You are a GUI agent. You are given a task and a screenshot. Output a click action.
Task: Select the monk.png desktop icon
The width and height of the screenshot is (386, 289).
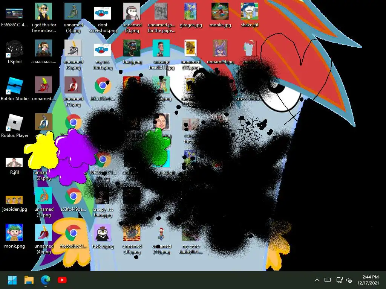click(x=14, y=236)
